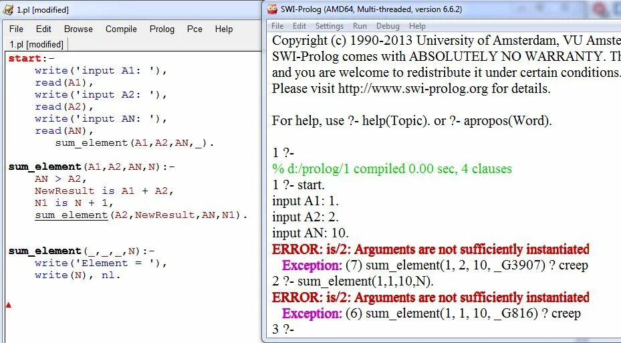Click the SWI-Prolog owl icon
Viewport: 621px width, 343px height.
pyautogui.click(x=272, y=9)
